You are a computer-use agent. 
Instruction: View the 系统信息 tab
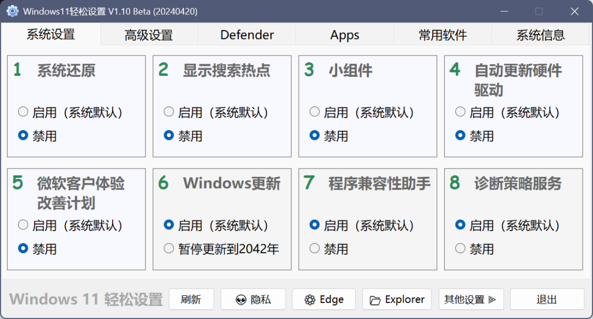click(x=540, y=36)
